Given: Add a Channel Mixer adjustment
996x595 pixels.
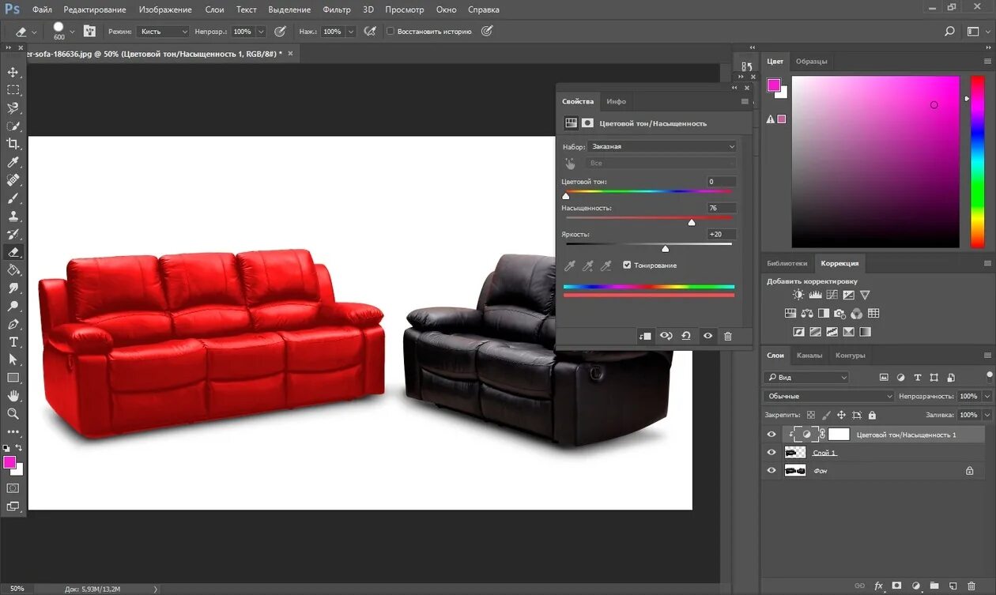Looking at the screenshot, I should (x=856, y=314).
